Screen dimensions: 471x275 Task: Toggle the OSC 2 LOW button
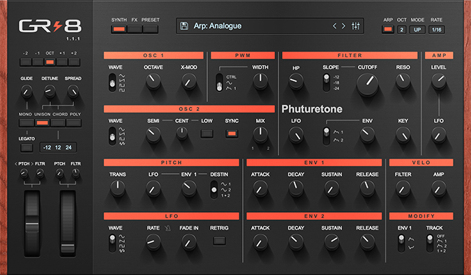207,134
